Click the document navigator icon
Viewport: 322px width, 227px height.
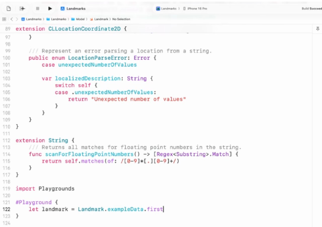[x=9, y=9]
